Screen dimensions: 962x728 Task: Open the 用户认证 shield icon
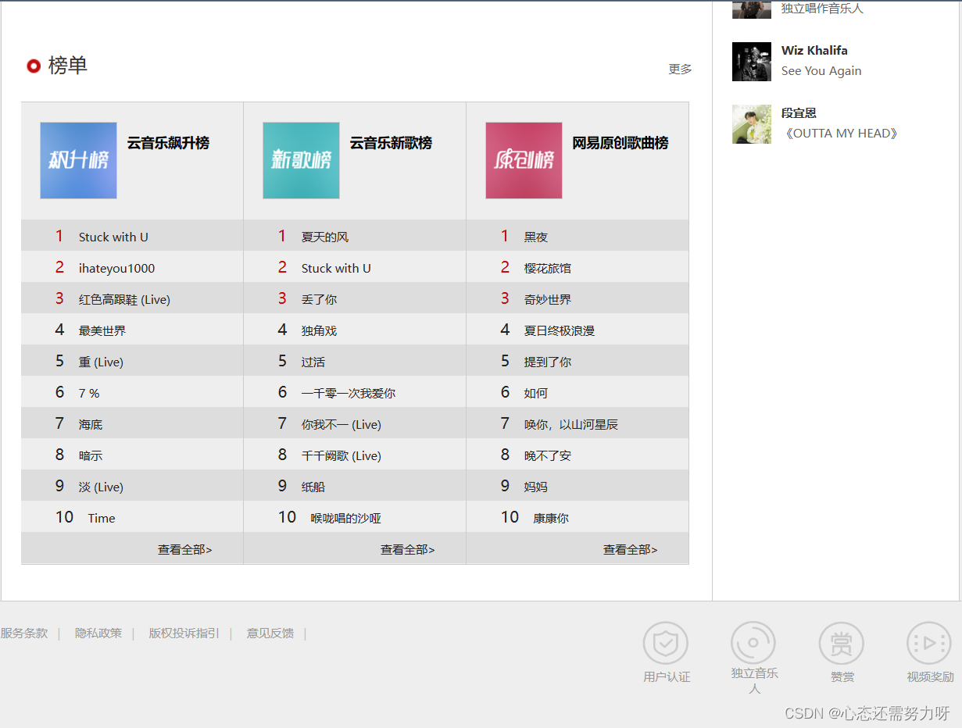666,644
